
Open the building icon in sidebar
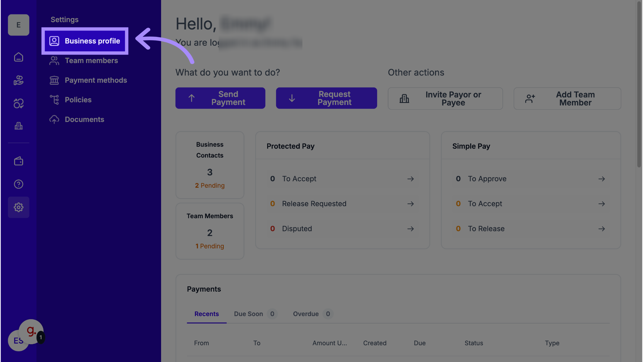(x=18, y=126)
